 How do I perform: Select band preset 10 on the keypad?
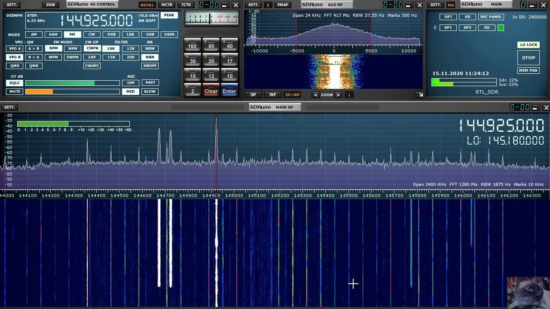[x=229, y=75]
